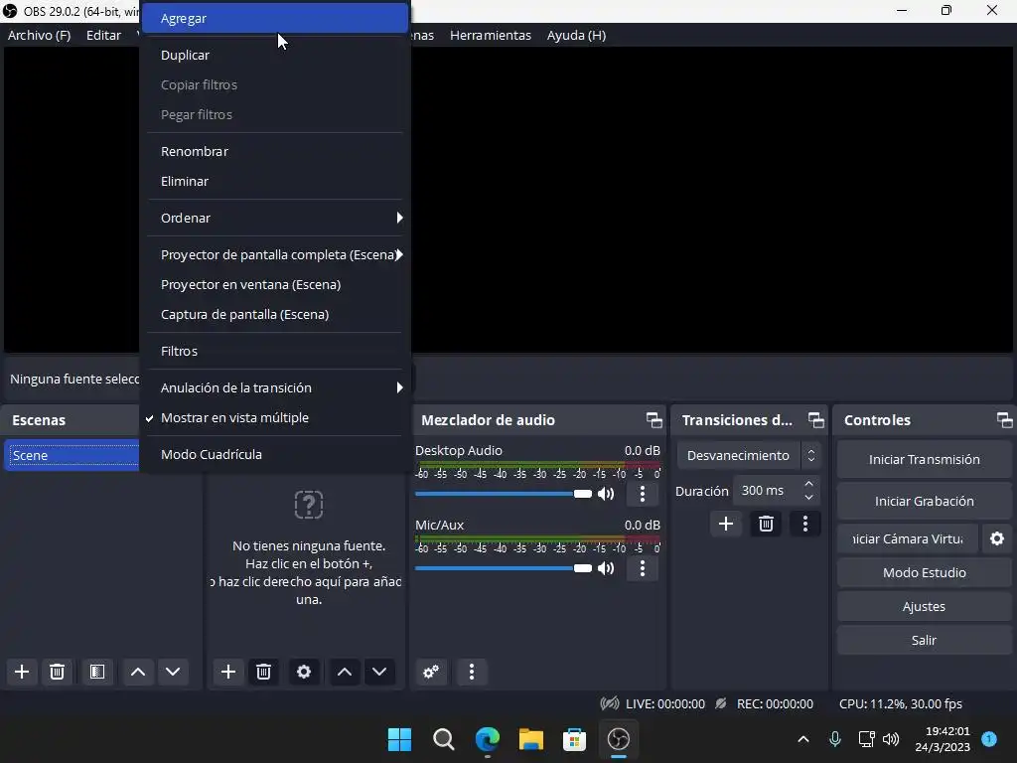Delete transition with trash icon
The height and width of the screenshot is (763, 1017).
coord(766,524)
